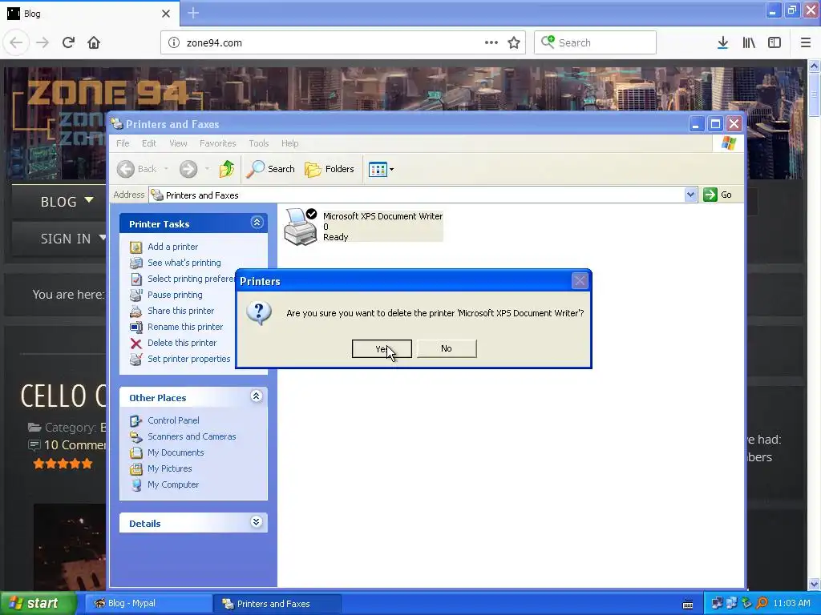Screen dimensions: 821x615
Task: Click the Share this printer icon
Action: 136,312
